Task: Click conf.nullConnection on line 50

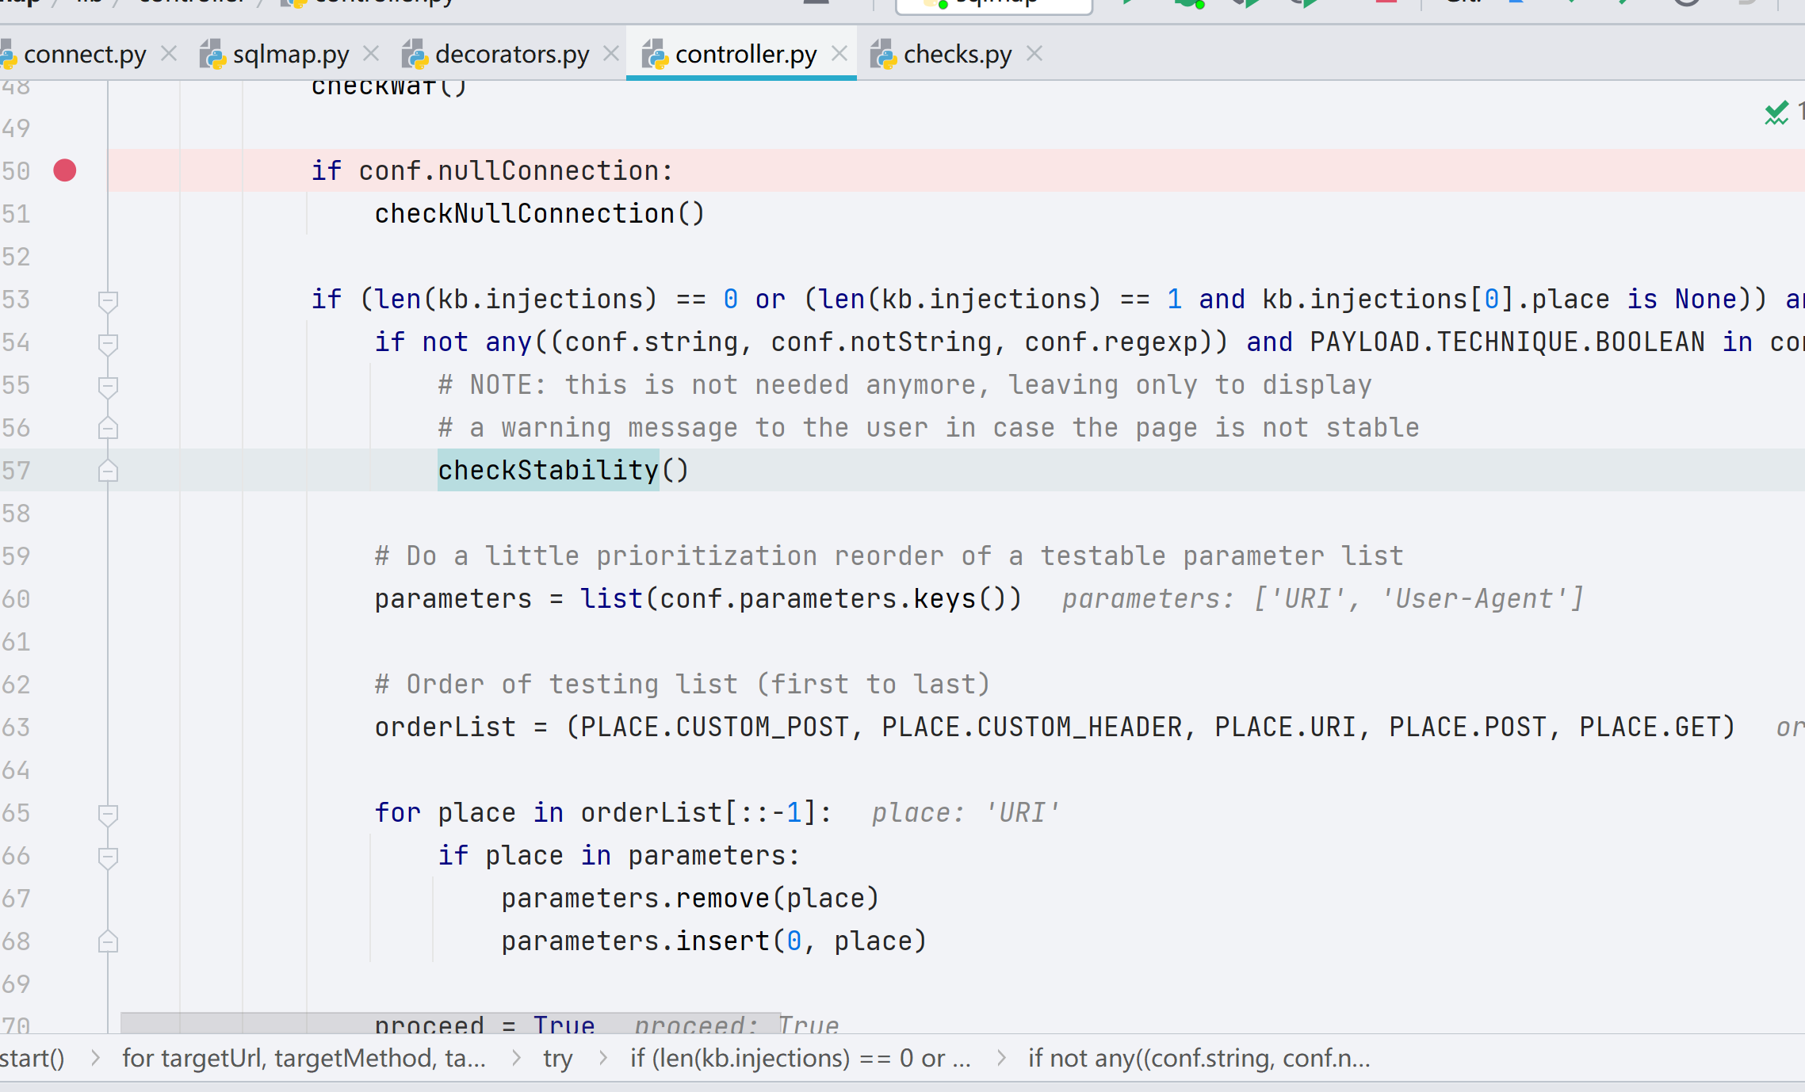Action: 507,171
